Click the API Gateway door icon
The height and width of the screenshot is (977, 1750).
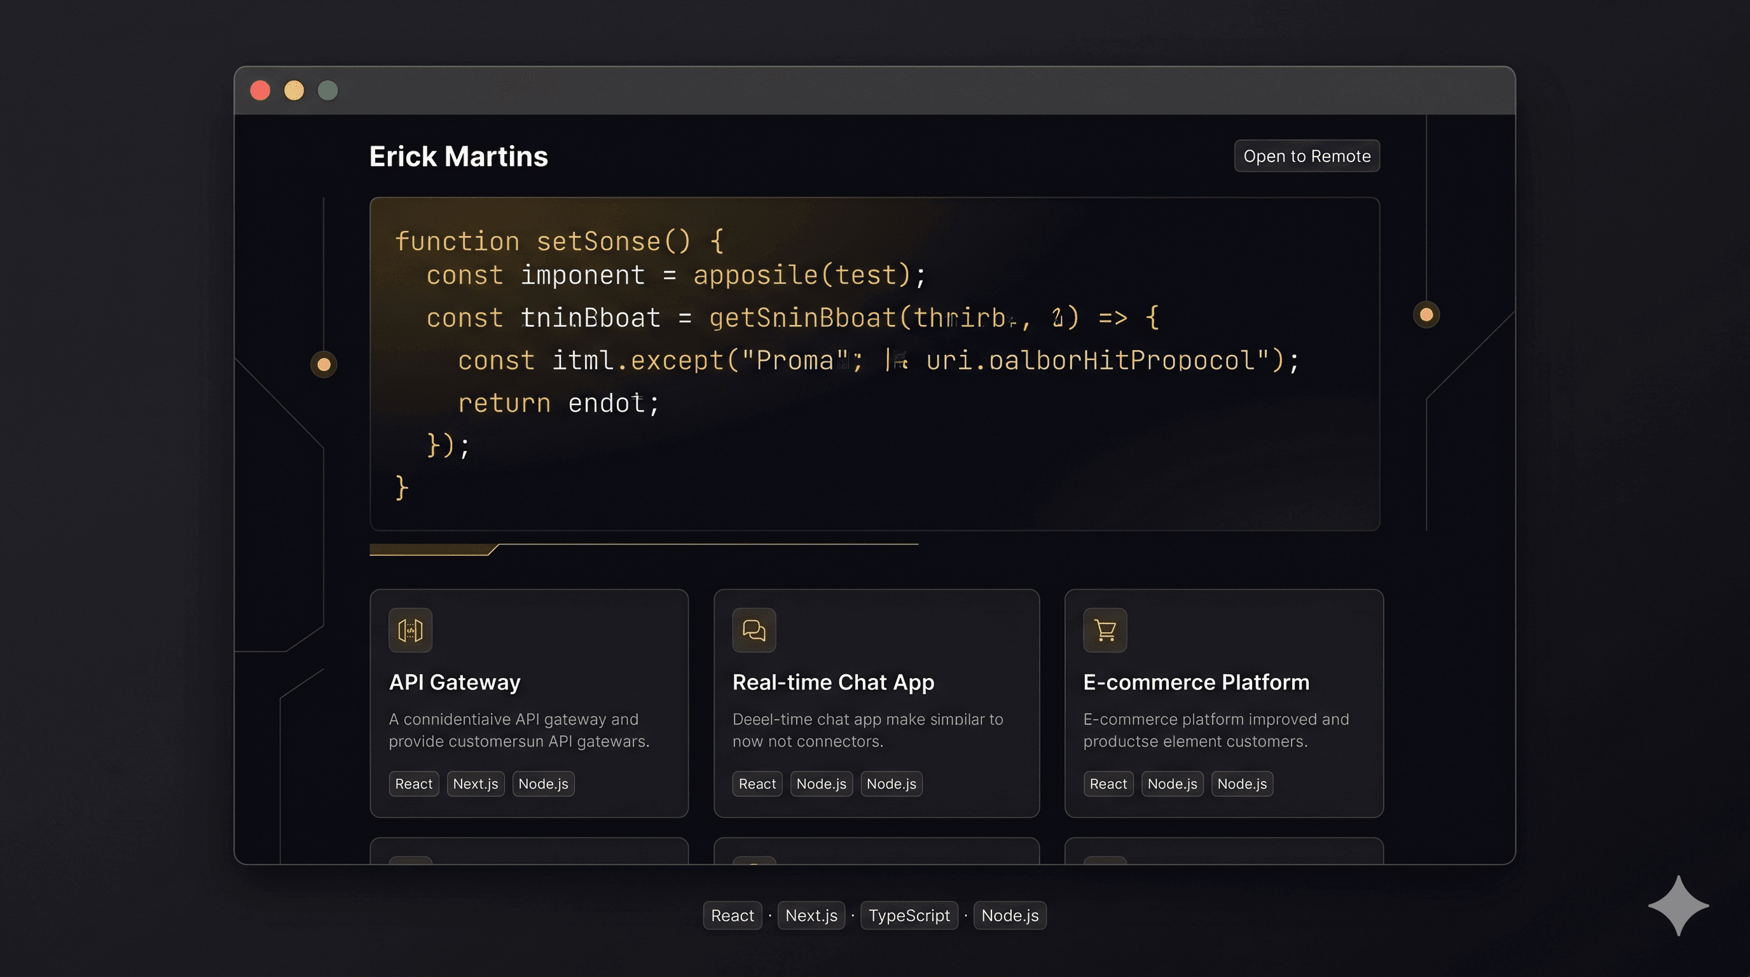coord(409,630)
